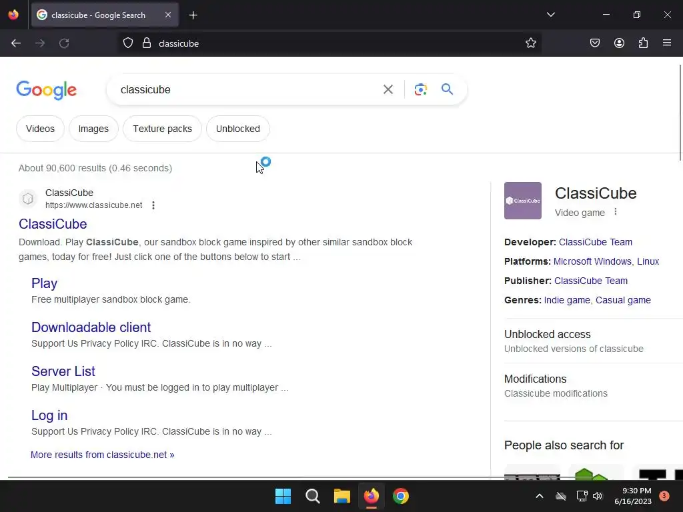Bookmark this page with the star icon

click(530, 43)
